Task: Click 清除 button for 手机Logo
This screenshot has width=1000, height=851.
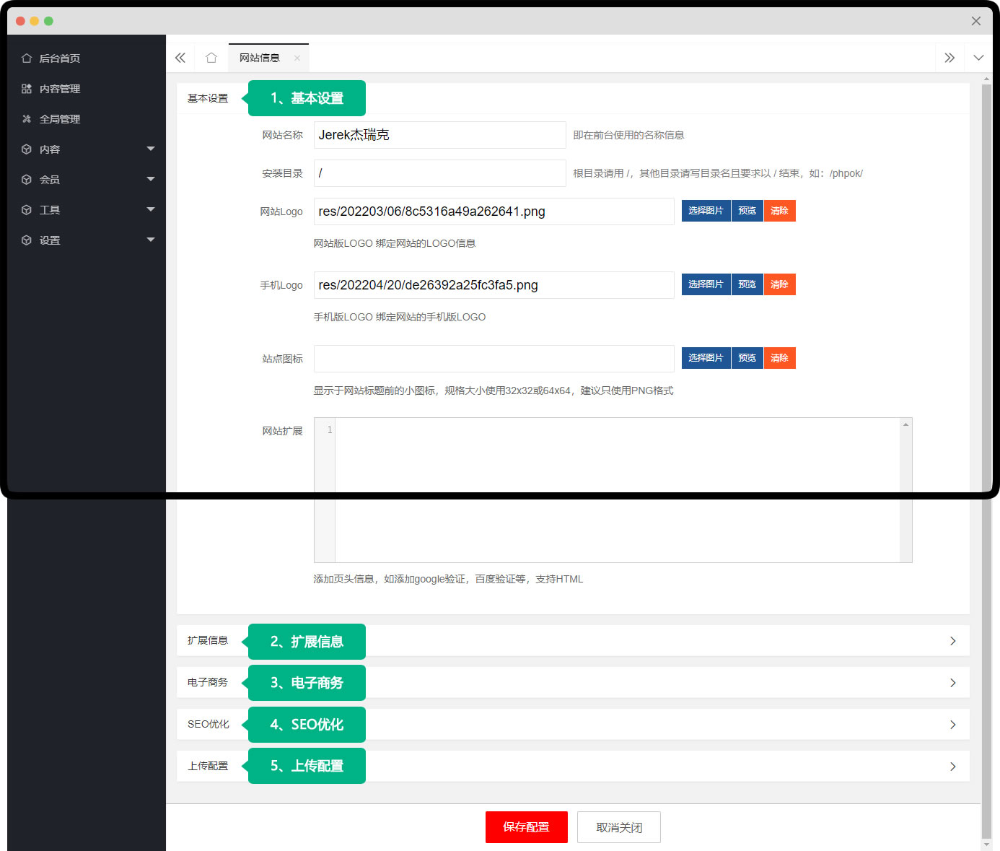Action: [779, 284]
